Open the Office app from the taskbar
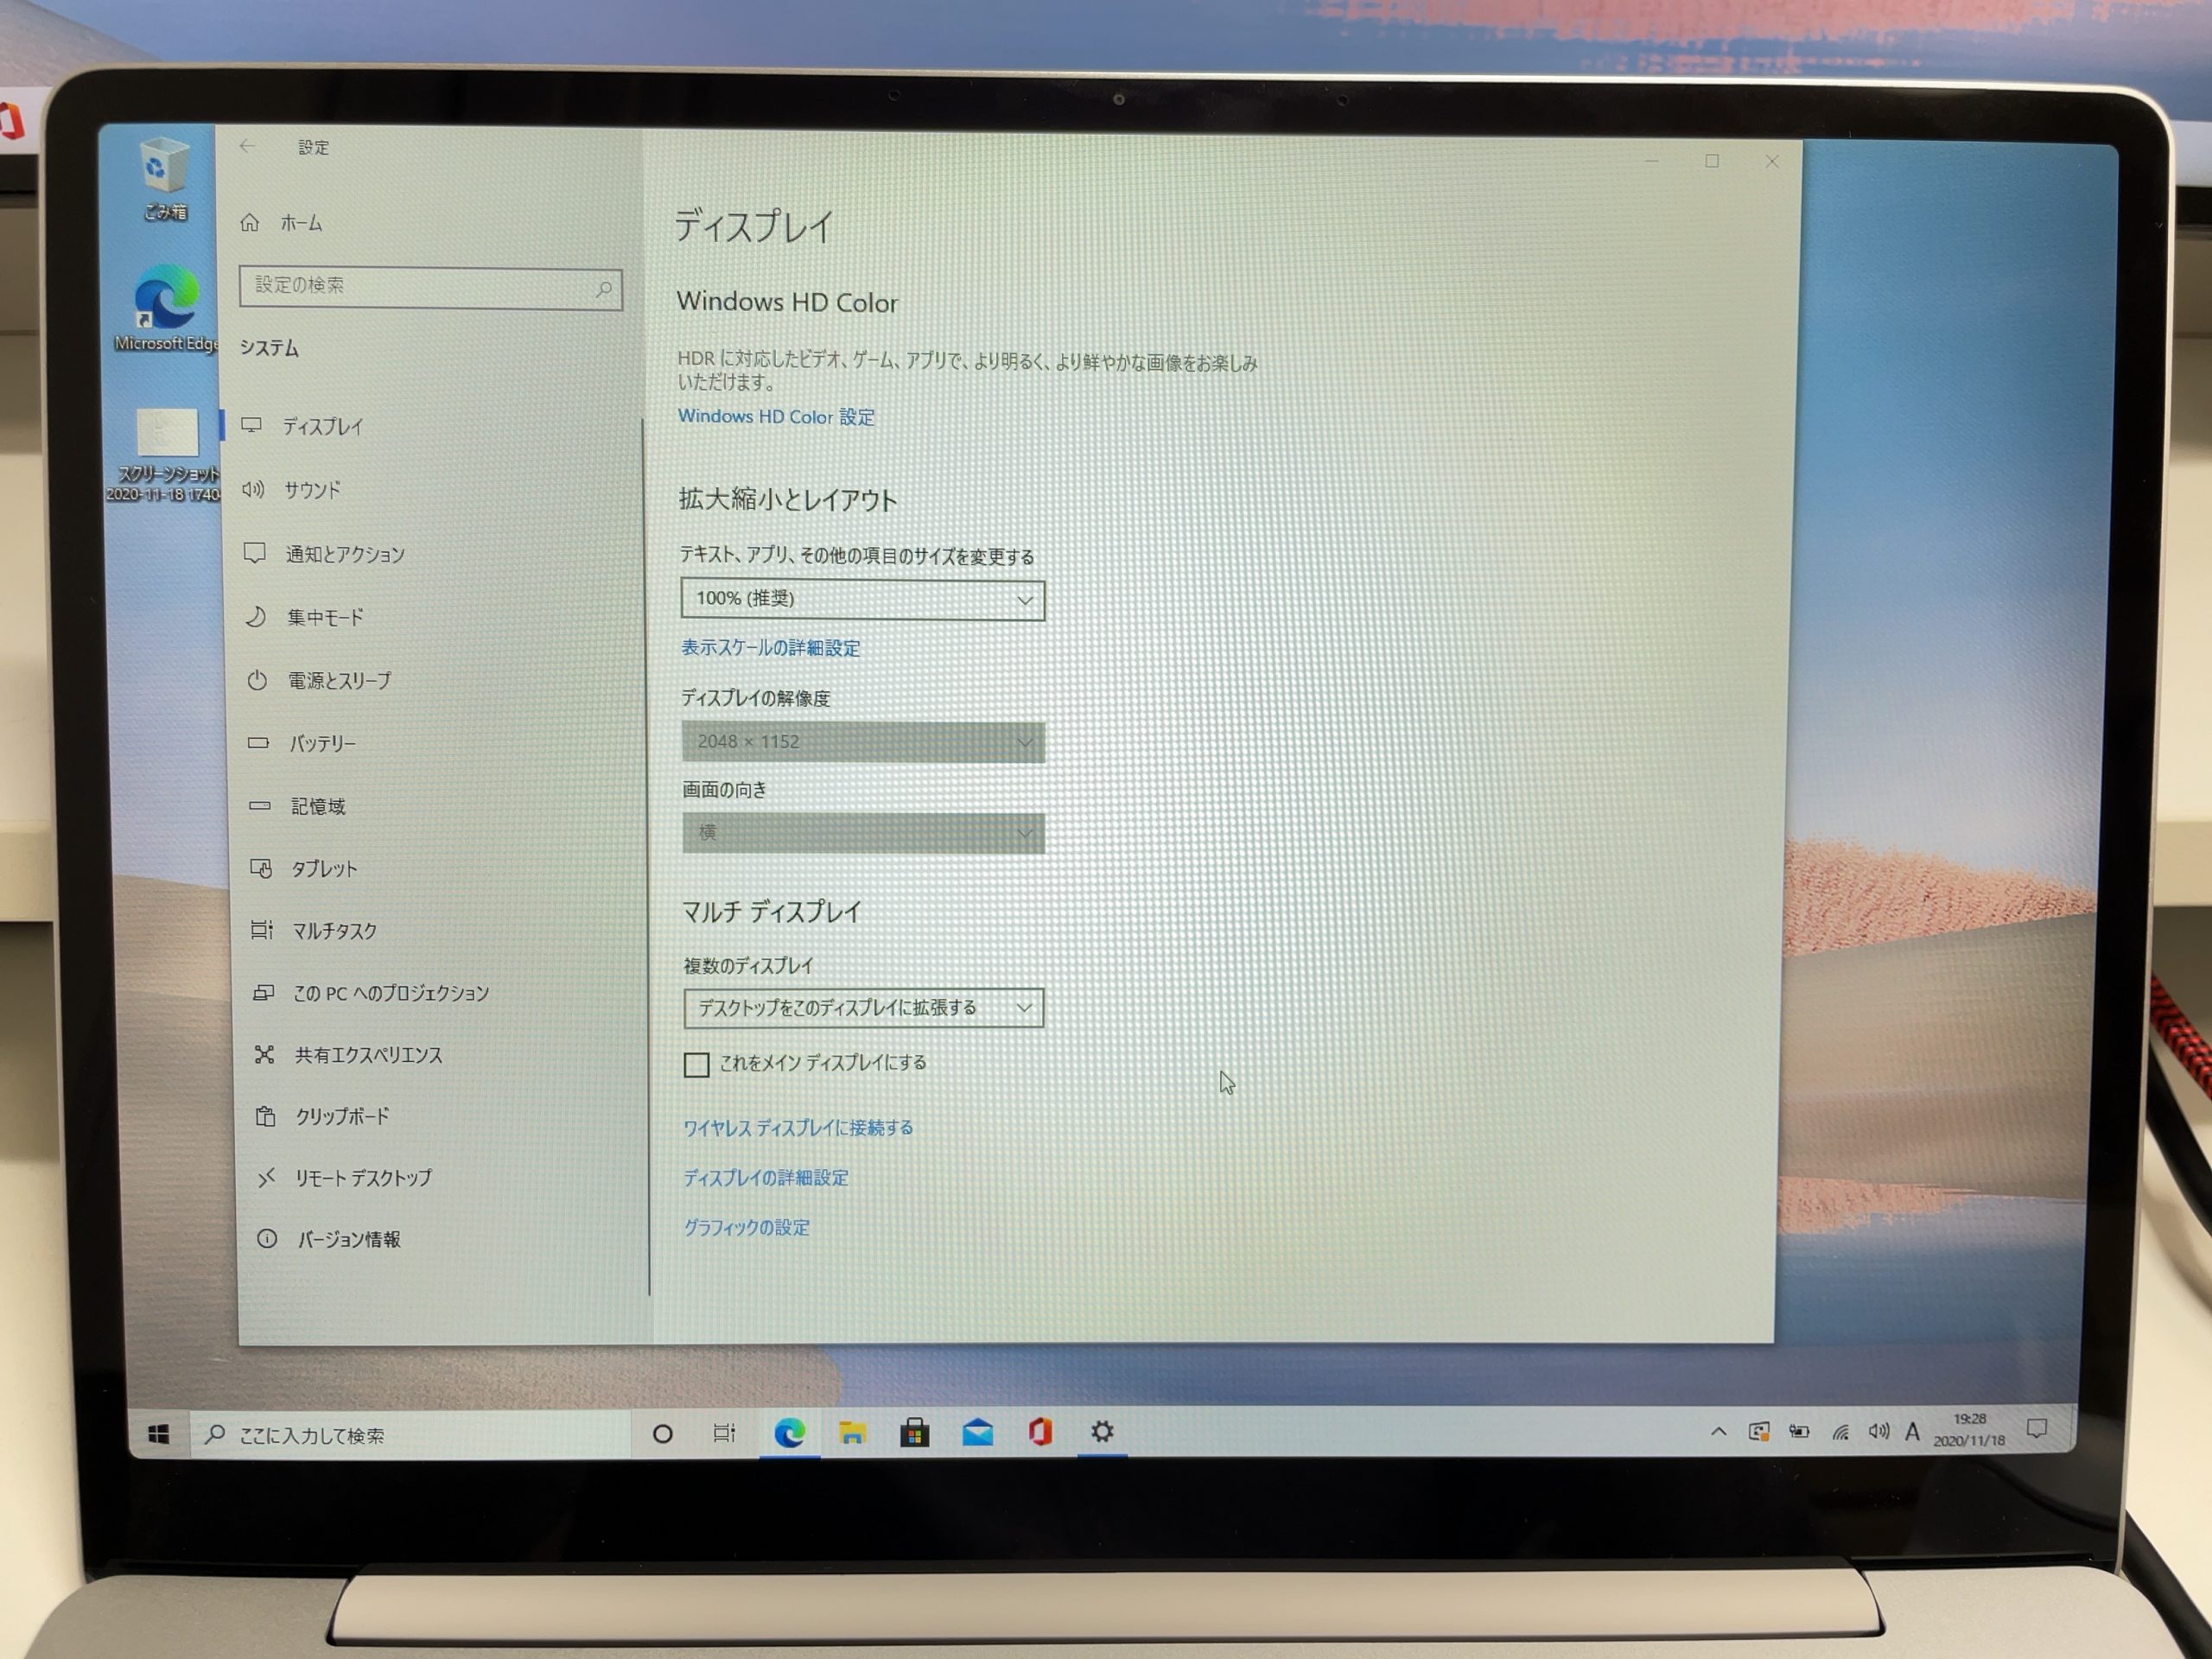The width and height of the screenshot is (2212, 1659). (1040, 1433)
